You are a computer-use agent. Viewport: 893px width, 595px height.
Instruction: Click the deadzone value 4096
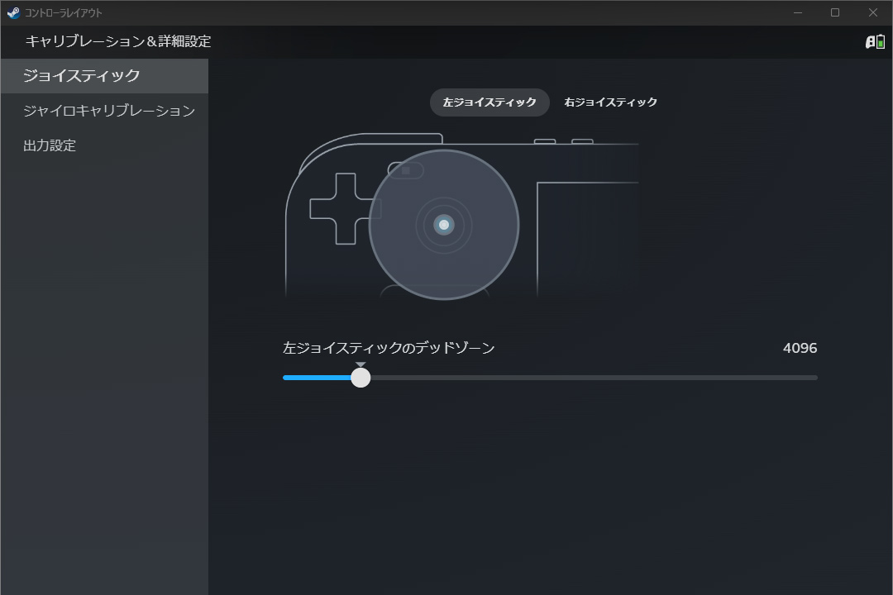point(800,348)
